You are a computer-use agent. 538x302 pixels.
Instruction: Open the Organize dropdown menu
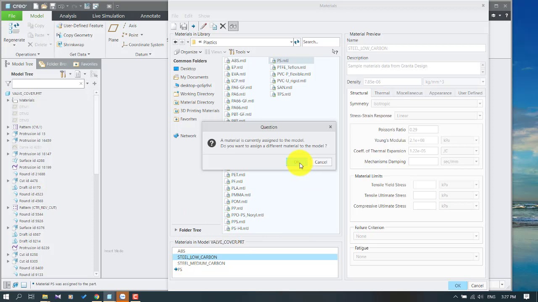click(x=188, y=52)
